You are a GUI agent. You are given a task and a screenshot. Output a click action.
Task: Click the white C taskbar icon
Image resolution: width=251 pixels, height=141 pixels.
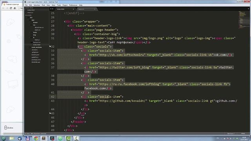coord(76,138)
